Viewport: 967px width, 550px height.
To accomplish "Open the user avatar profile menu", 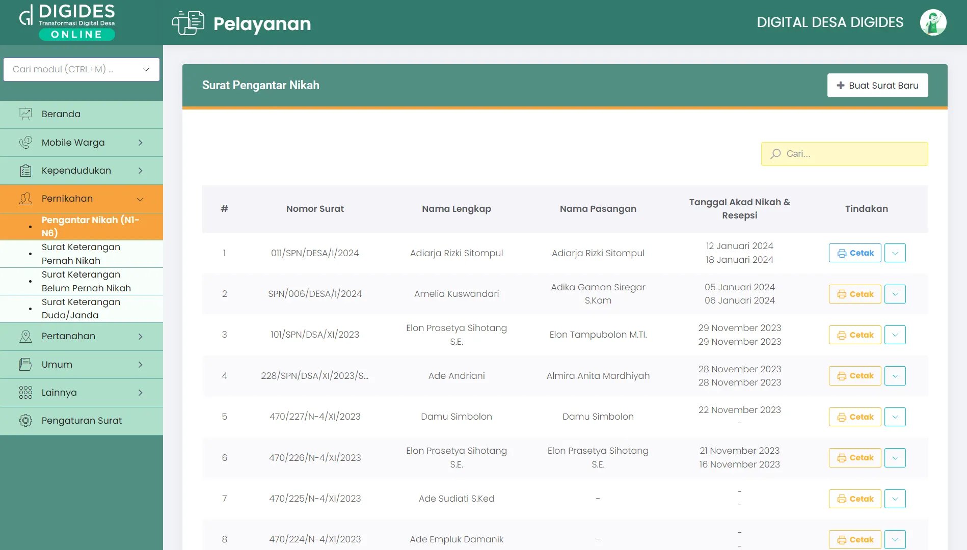I will click(933, 22).
